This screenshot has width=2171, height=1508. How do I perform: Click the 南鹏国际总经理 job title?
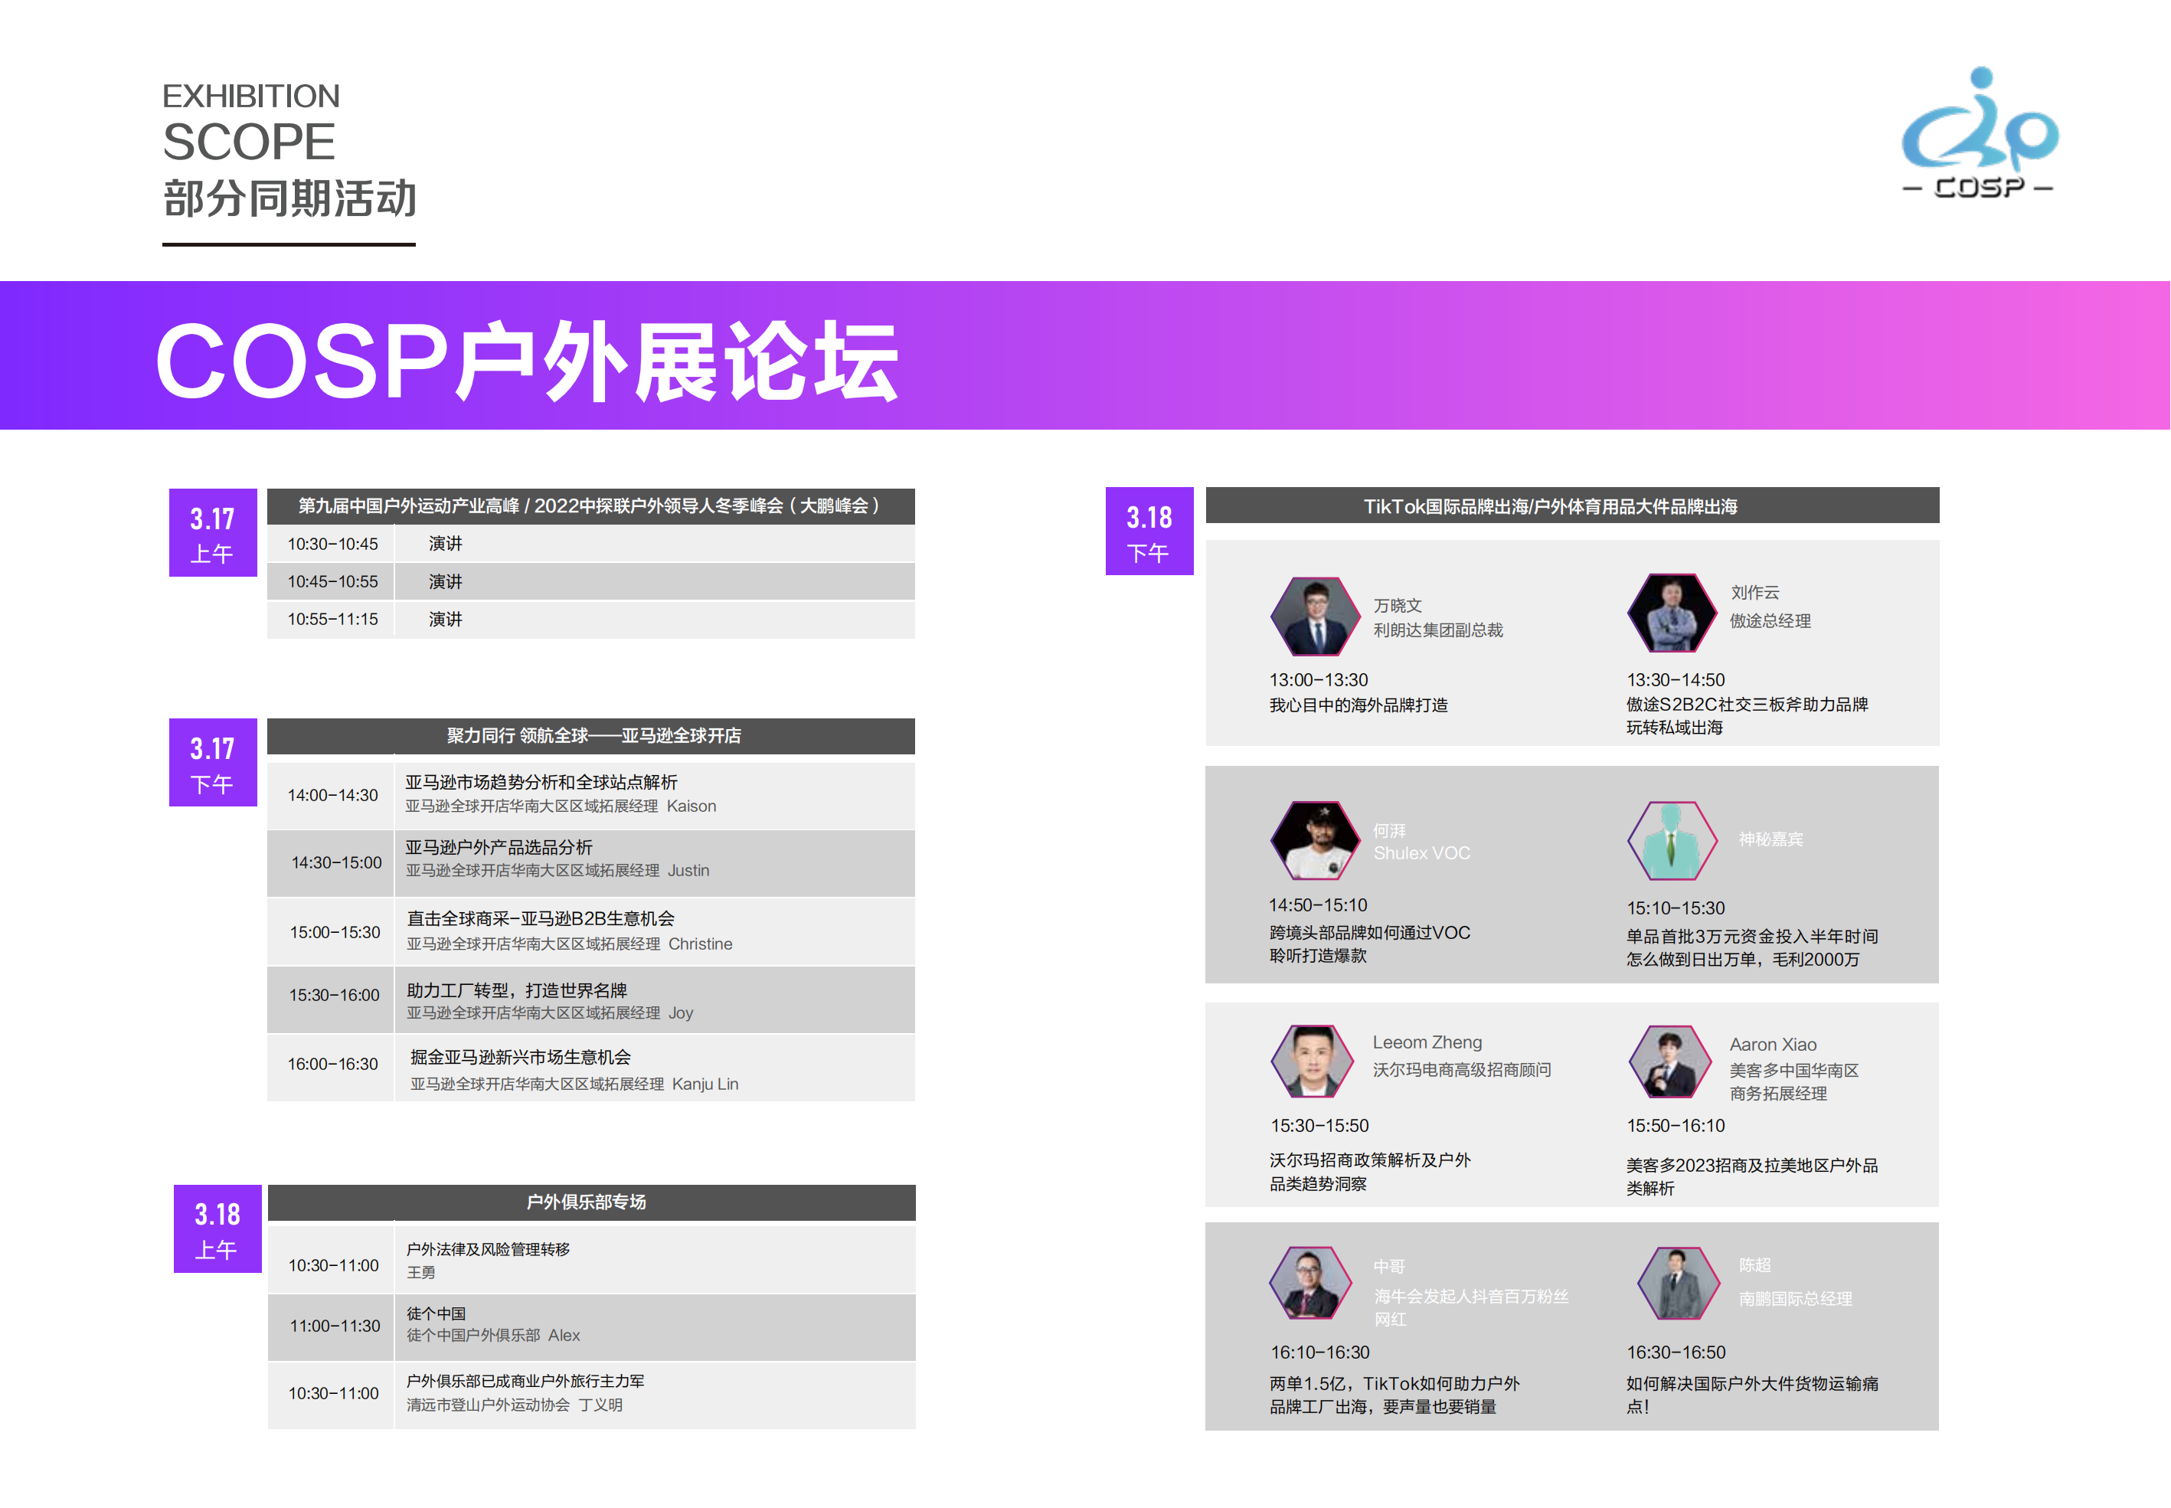click(1795, 1299)
